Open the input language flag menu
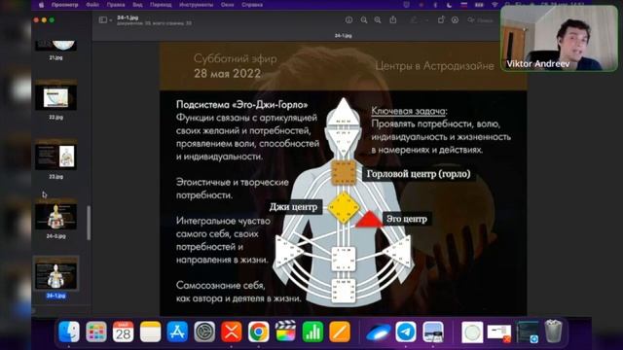 (463, 5)
